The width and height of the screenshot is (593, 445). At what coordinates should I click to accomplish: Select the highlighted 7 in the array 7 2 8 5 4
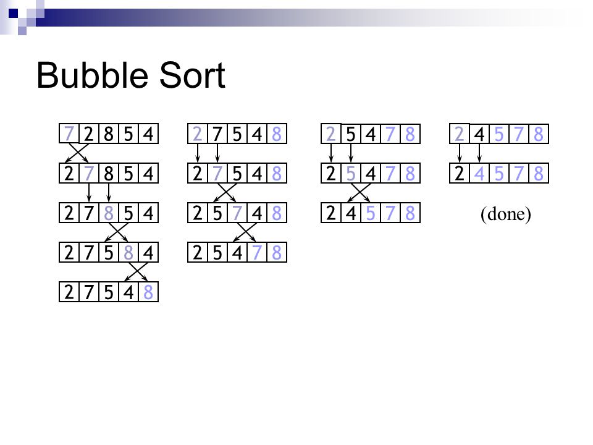[x=69, y=133]
